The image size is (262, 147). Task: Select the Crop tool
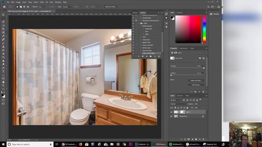(3, 29)
